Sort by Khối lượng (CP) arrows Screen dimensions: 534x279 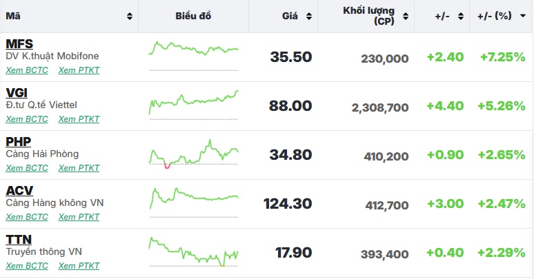(406, 16)
